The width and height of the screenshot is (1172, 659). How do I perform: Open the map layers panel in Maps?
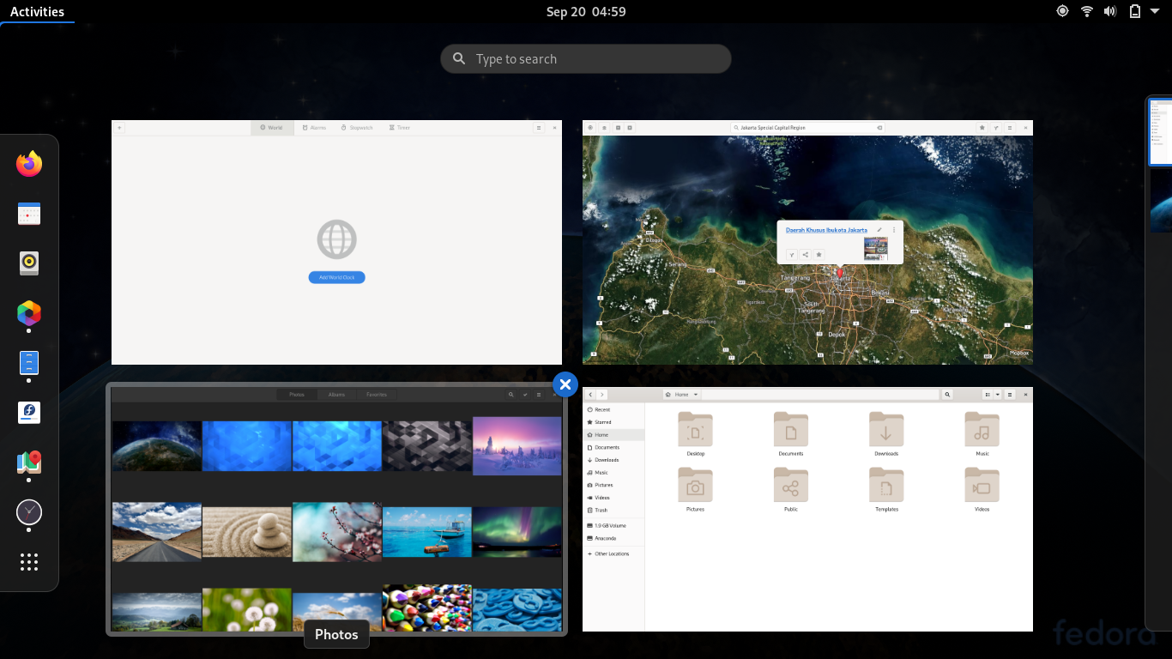tap(604, 127)
